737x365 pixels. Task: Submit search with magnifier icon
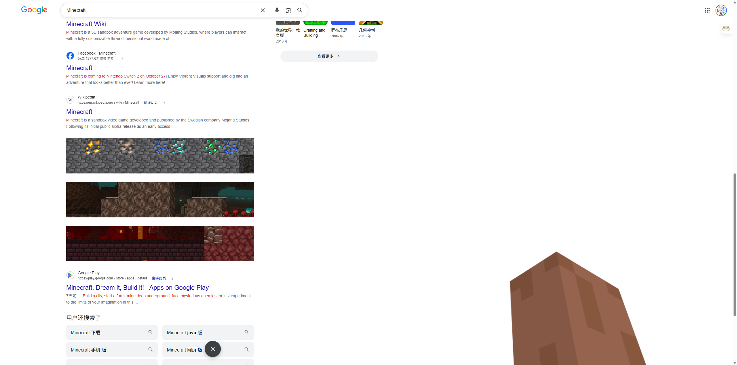(x=300, y=10)
